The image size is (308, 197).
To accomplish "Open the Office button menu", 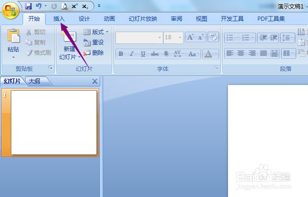I will [x=10, y=10].
